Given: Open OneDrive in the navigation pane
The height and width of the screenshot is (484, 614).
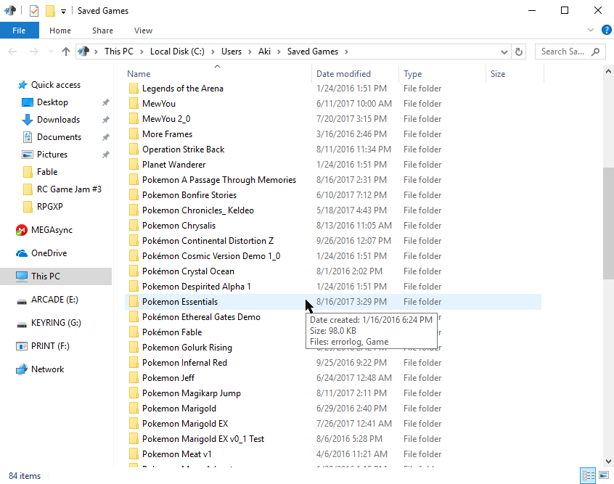Looking at the screenshot, I should pyautogui.click(x=49, y=253).
